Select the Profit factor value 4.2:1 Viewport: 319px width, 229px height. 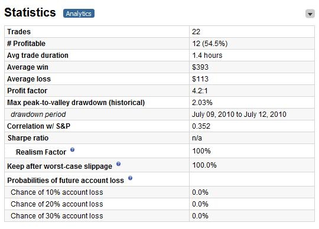point(200,91)
